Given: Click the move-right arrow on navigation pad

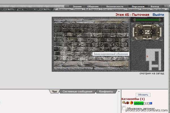Looking at the screenshot, I should click(x=158, y=33).
